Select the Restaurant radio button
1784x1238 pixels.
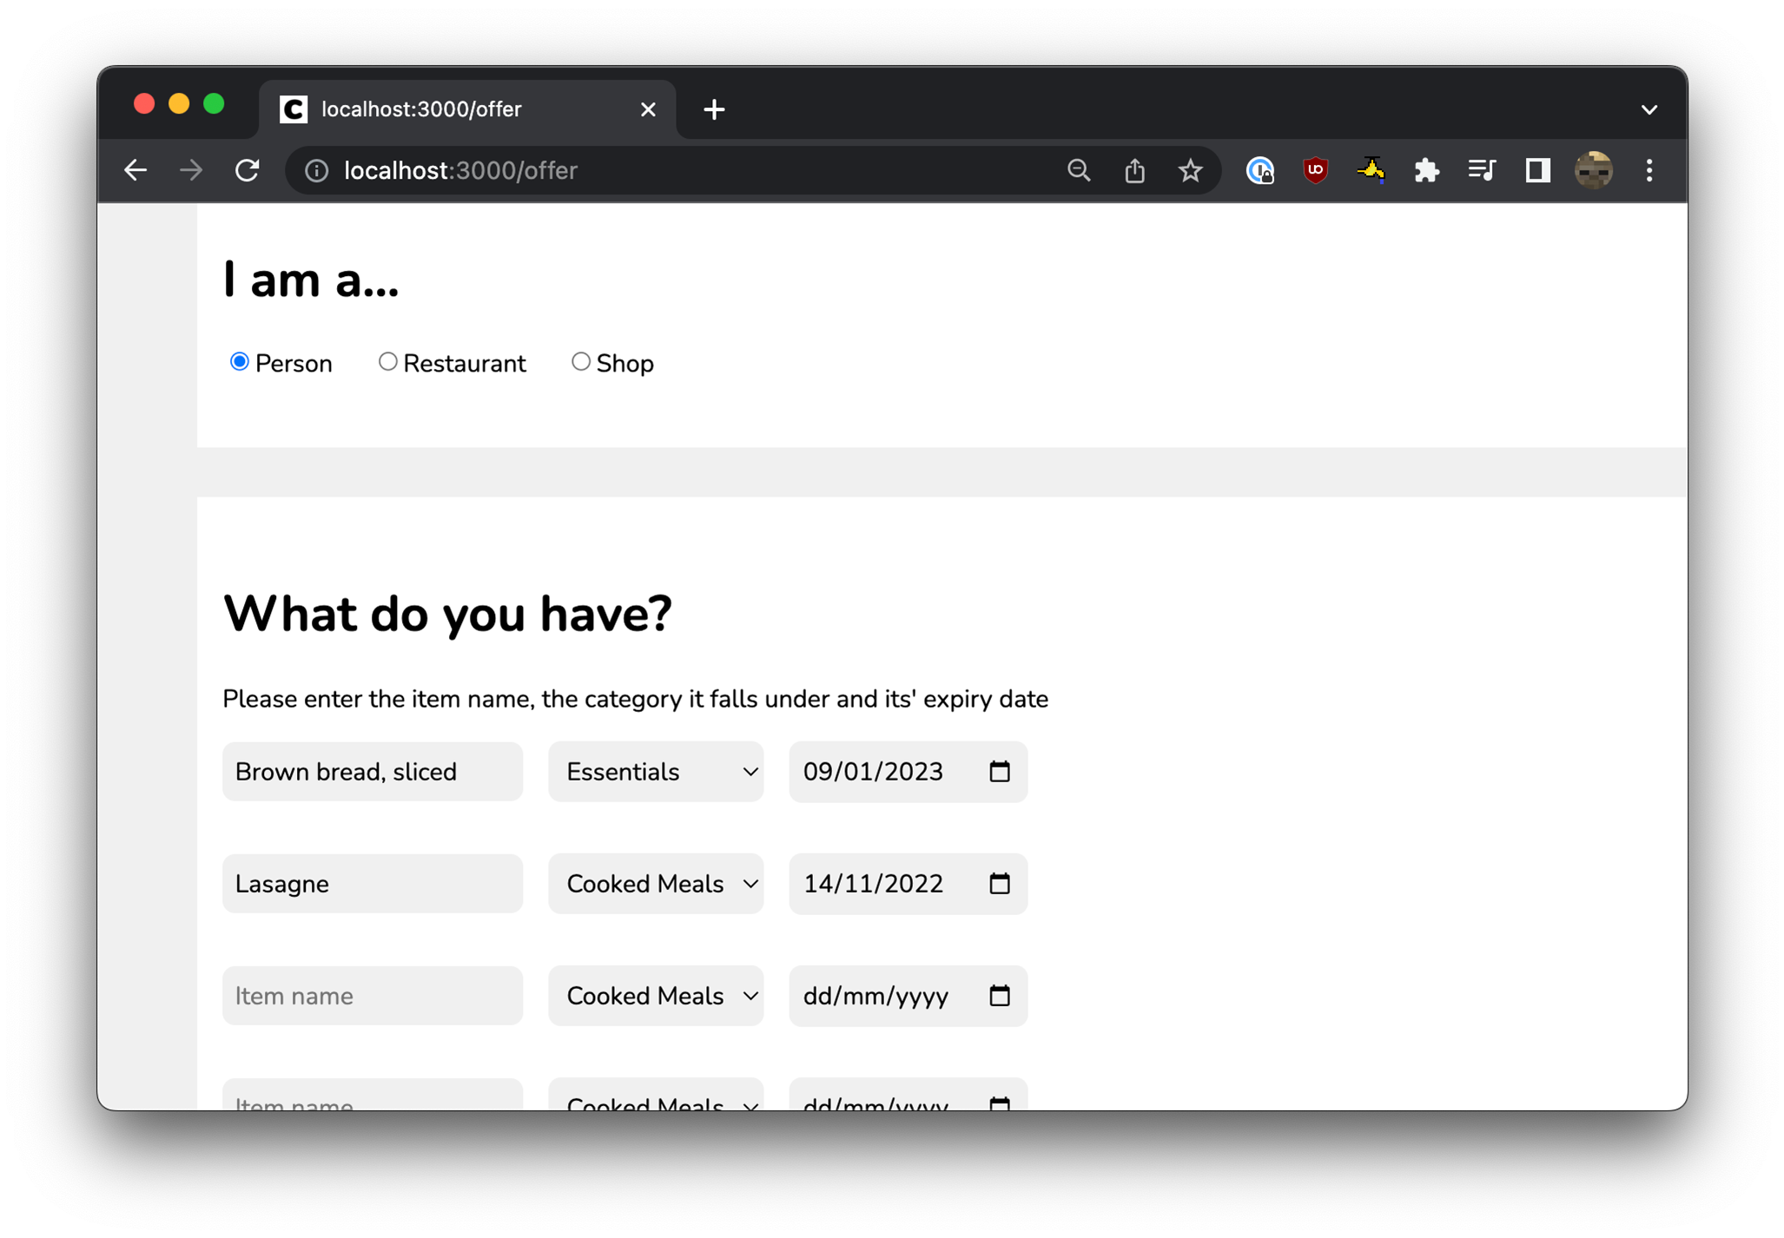tap(387, 362)
